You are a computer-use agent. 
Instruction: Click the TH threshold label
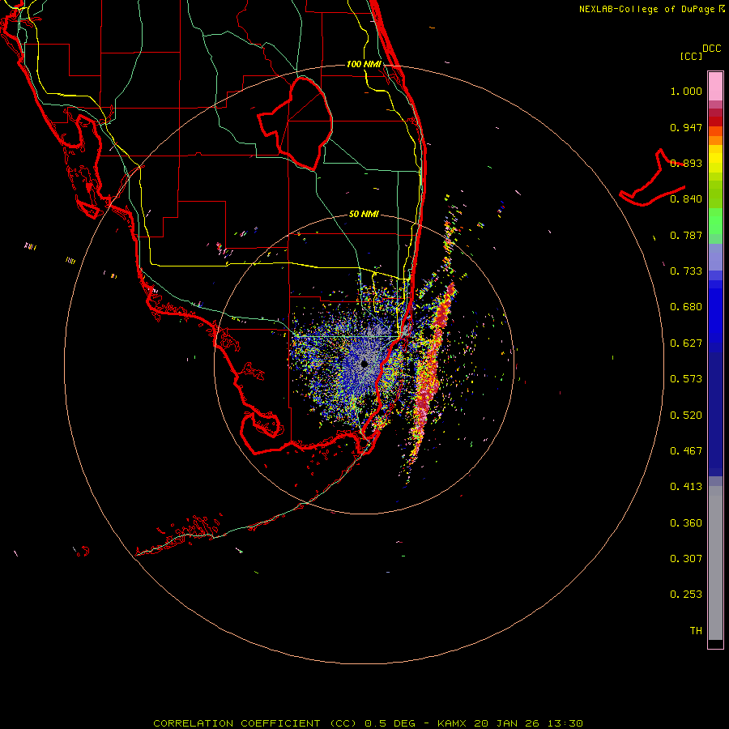pyautogui.click(x=696, y=631)
